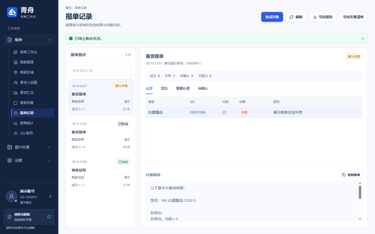
Task: Click the 失败 1 stat counter
Action: (170, 76)
